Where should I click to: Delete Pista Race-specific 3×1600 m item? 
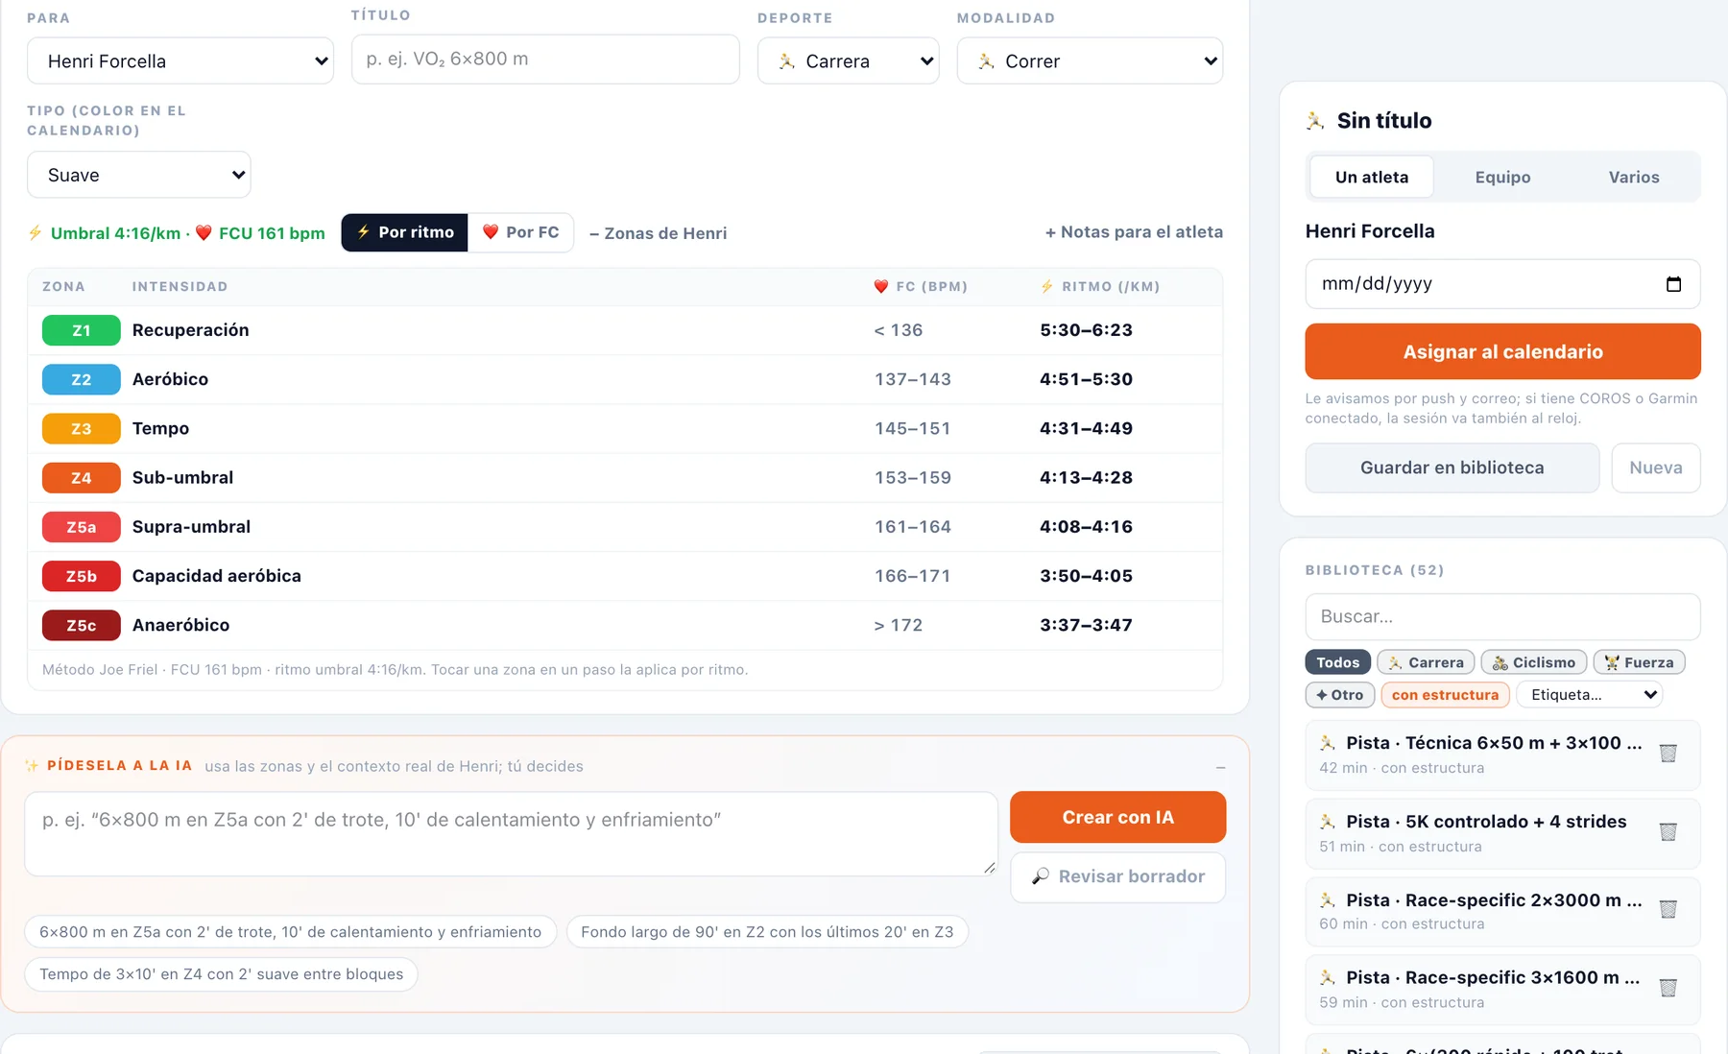[x=1668, y=988]
